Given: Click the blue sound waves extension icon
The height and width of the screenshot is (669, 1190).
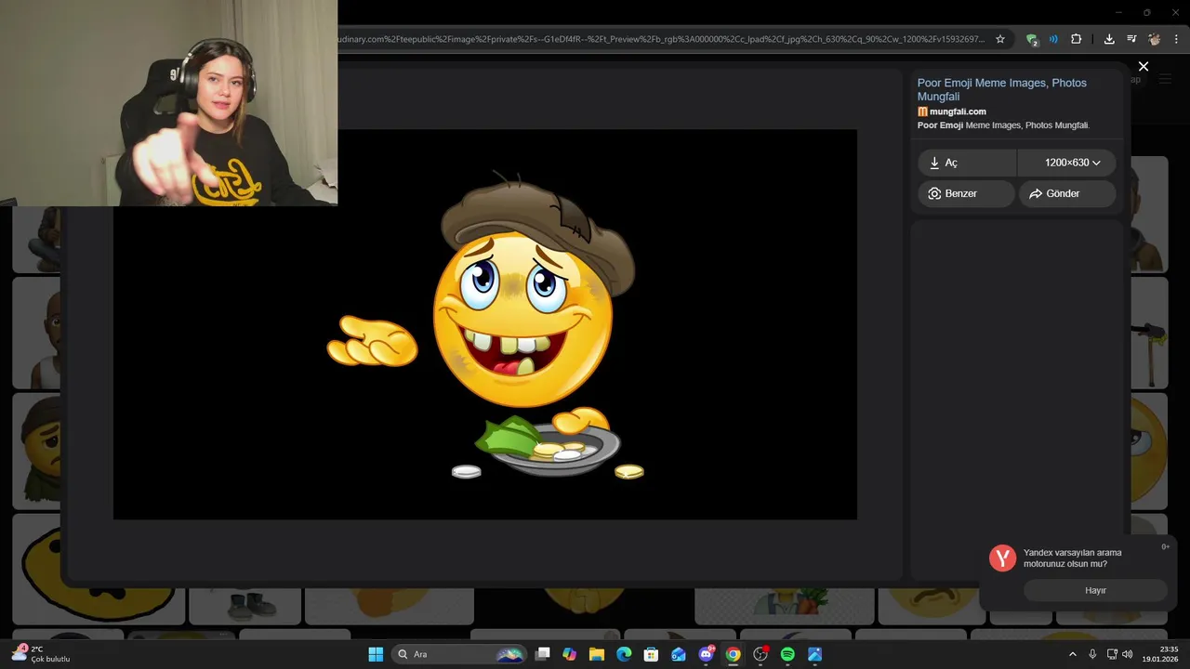Looking at the screenshot, I should click(x=1053, y=39).
